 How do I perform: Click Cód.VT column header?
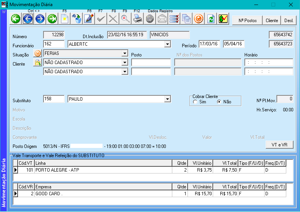[26, 163]
